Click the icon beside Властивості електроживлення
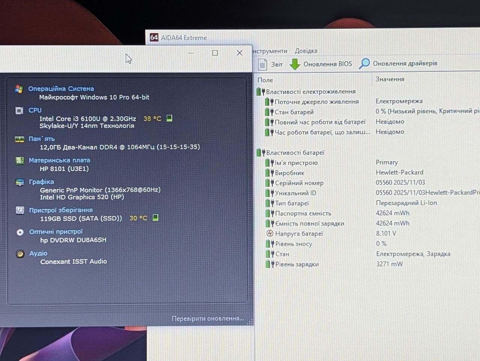 pyautogui.click(x=261, y=91)
